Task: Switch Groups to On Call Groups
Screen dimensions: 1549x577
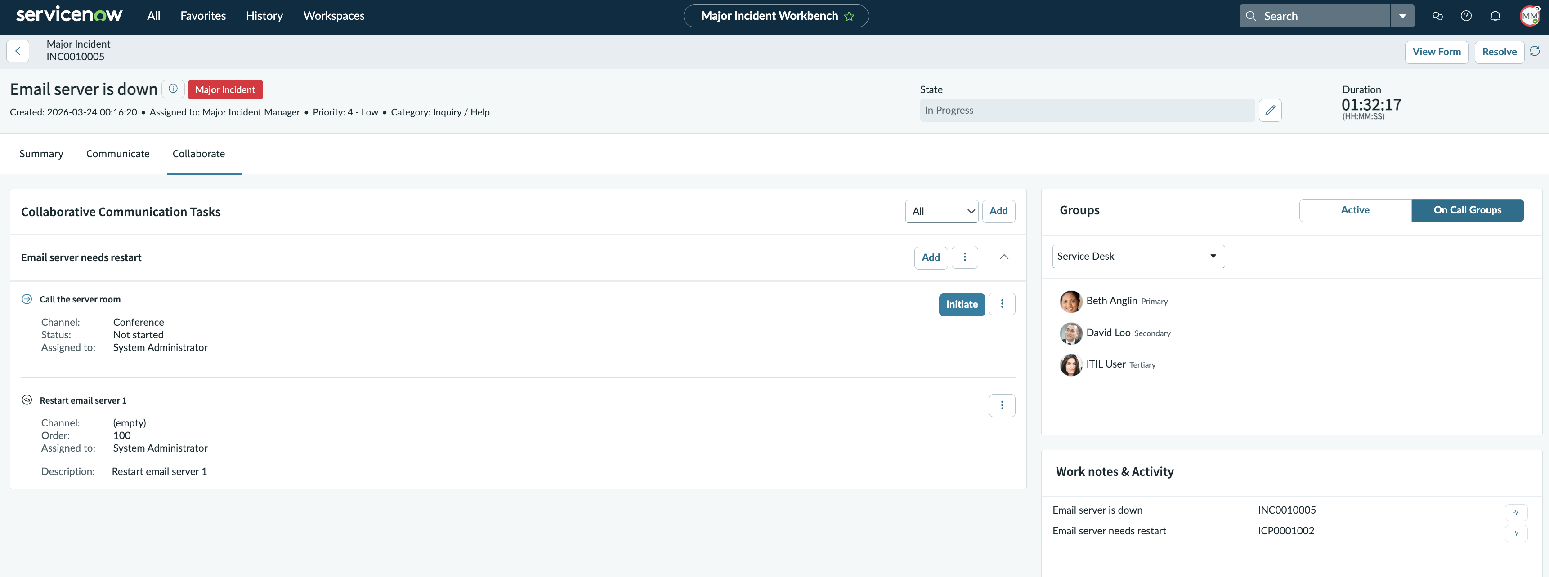Action: point(1467,210)
